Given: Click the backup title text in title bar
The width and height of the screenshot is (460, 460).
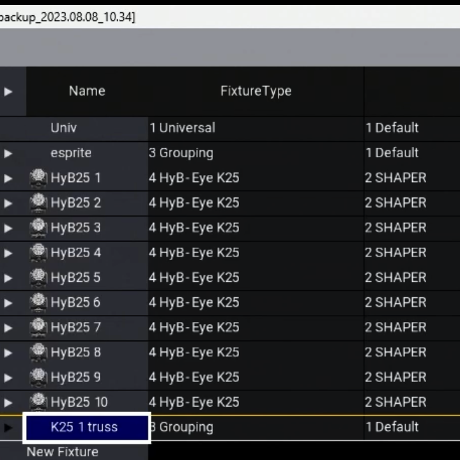Looking at the screenshot, I should [x=68, y=17].
